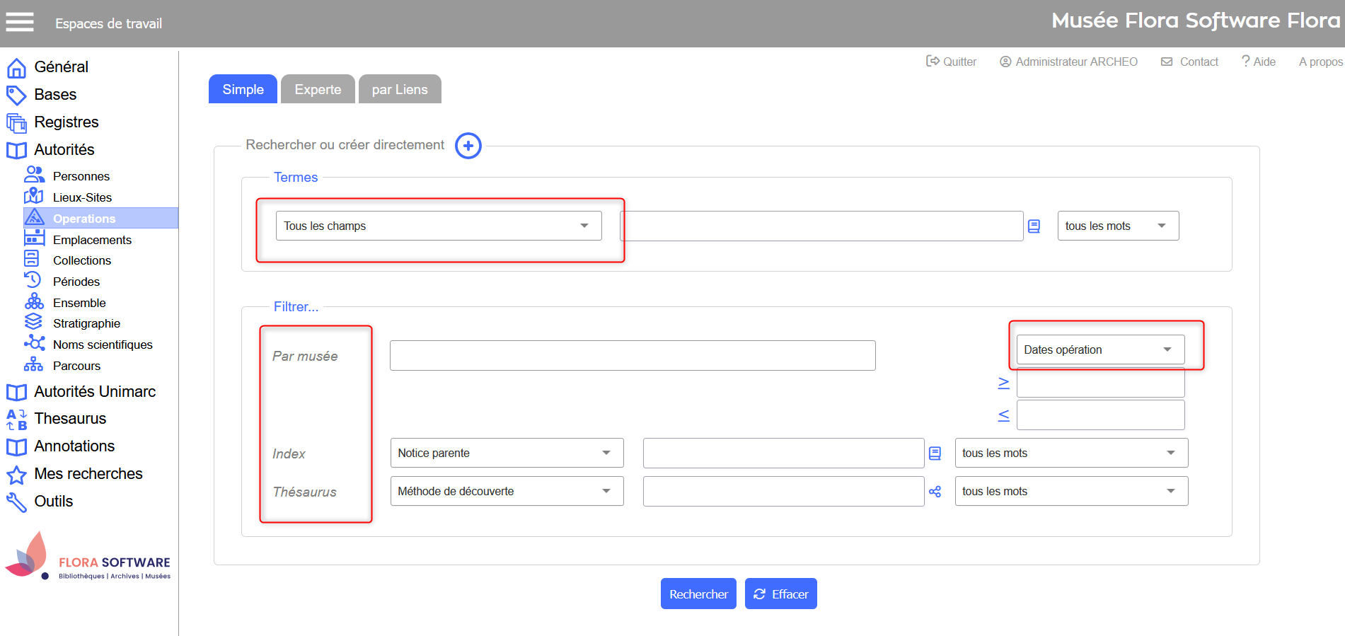
Task: Switch to the Experte search tab
Action: [x=318, y=89]
